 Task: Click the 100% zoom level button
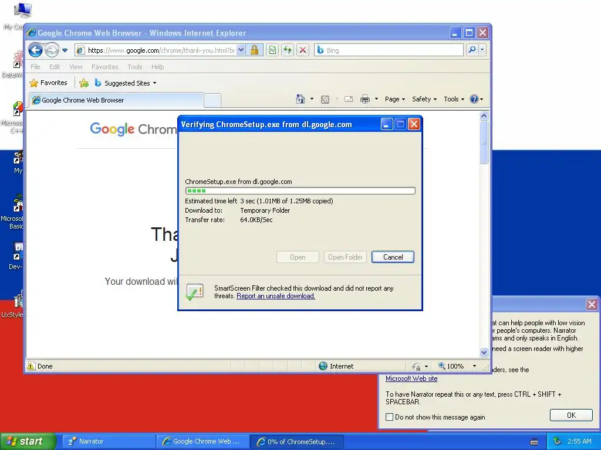coord(451,366)
